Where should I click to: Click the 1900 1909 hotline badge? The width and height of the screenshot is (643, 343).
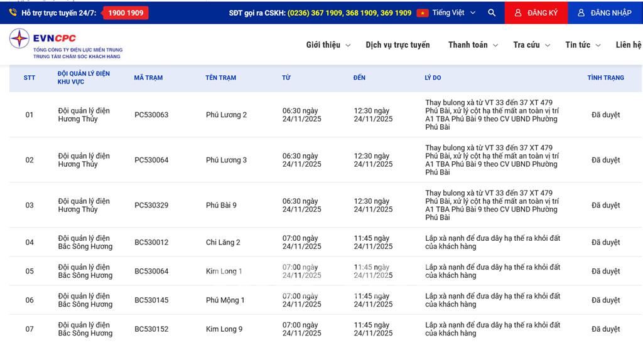(x=126, y=13)
